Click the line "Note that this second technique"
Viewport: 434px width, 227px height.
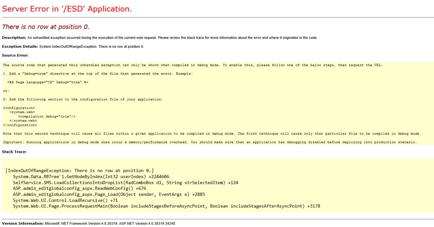tap(212, 134)
